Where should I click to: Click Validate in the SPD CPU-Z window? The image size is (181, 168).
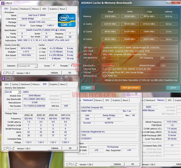[55, 148]
